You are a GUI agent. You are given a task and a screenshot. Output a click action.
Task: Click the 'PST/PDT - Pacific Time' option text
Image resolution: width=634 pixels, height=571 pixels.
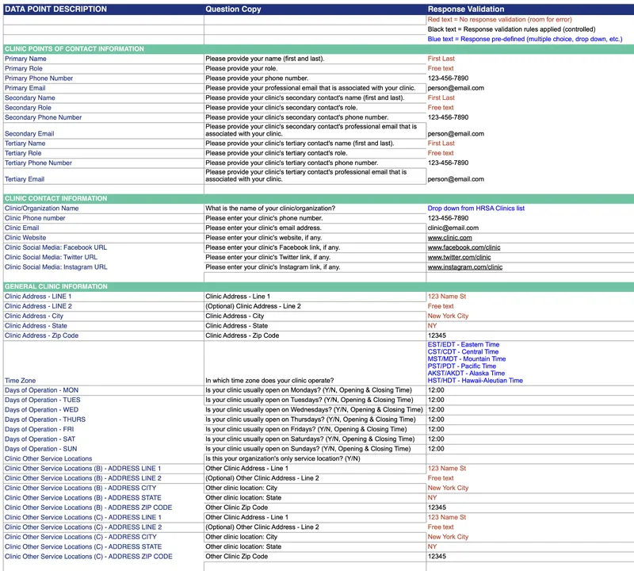coord(462,366)
